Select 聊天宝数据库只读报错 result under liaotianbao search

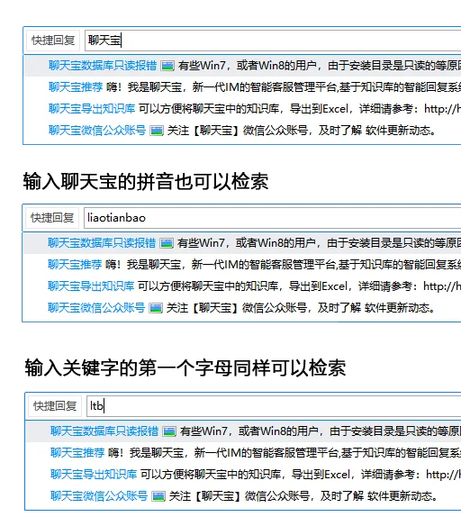[102, 243]
